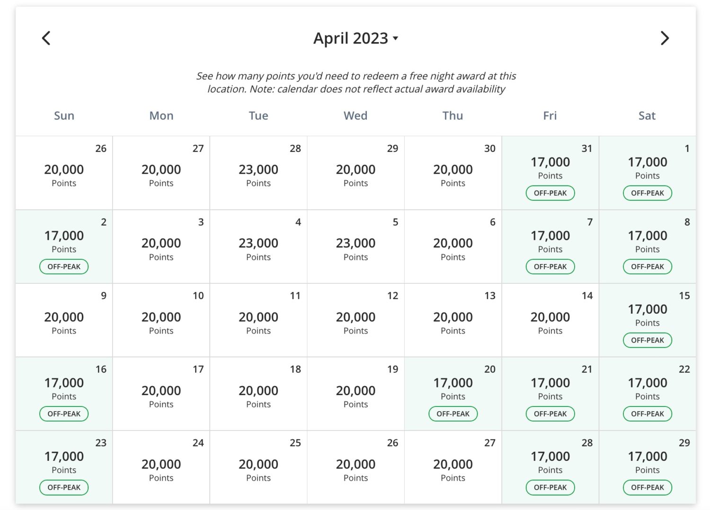The width and height of the screenshot is (710, 510).
Task: Click the OFF-PEAK badge on April 2
Action: [64, 266]
